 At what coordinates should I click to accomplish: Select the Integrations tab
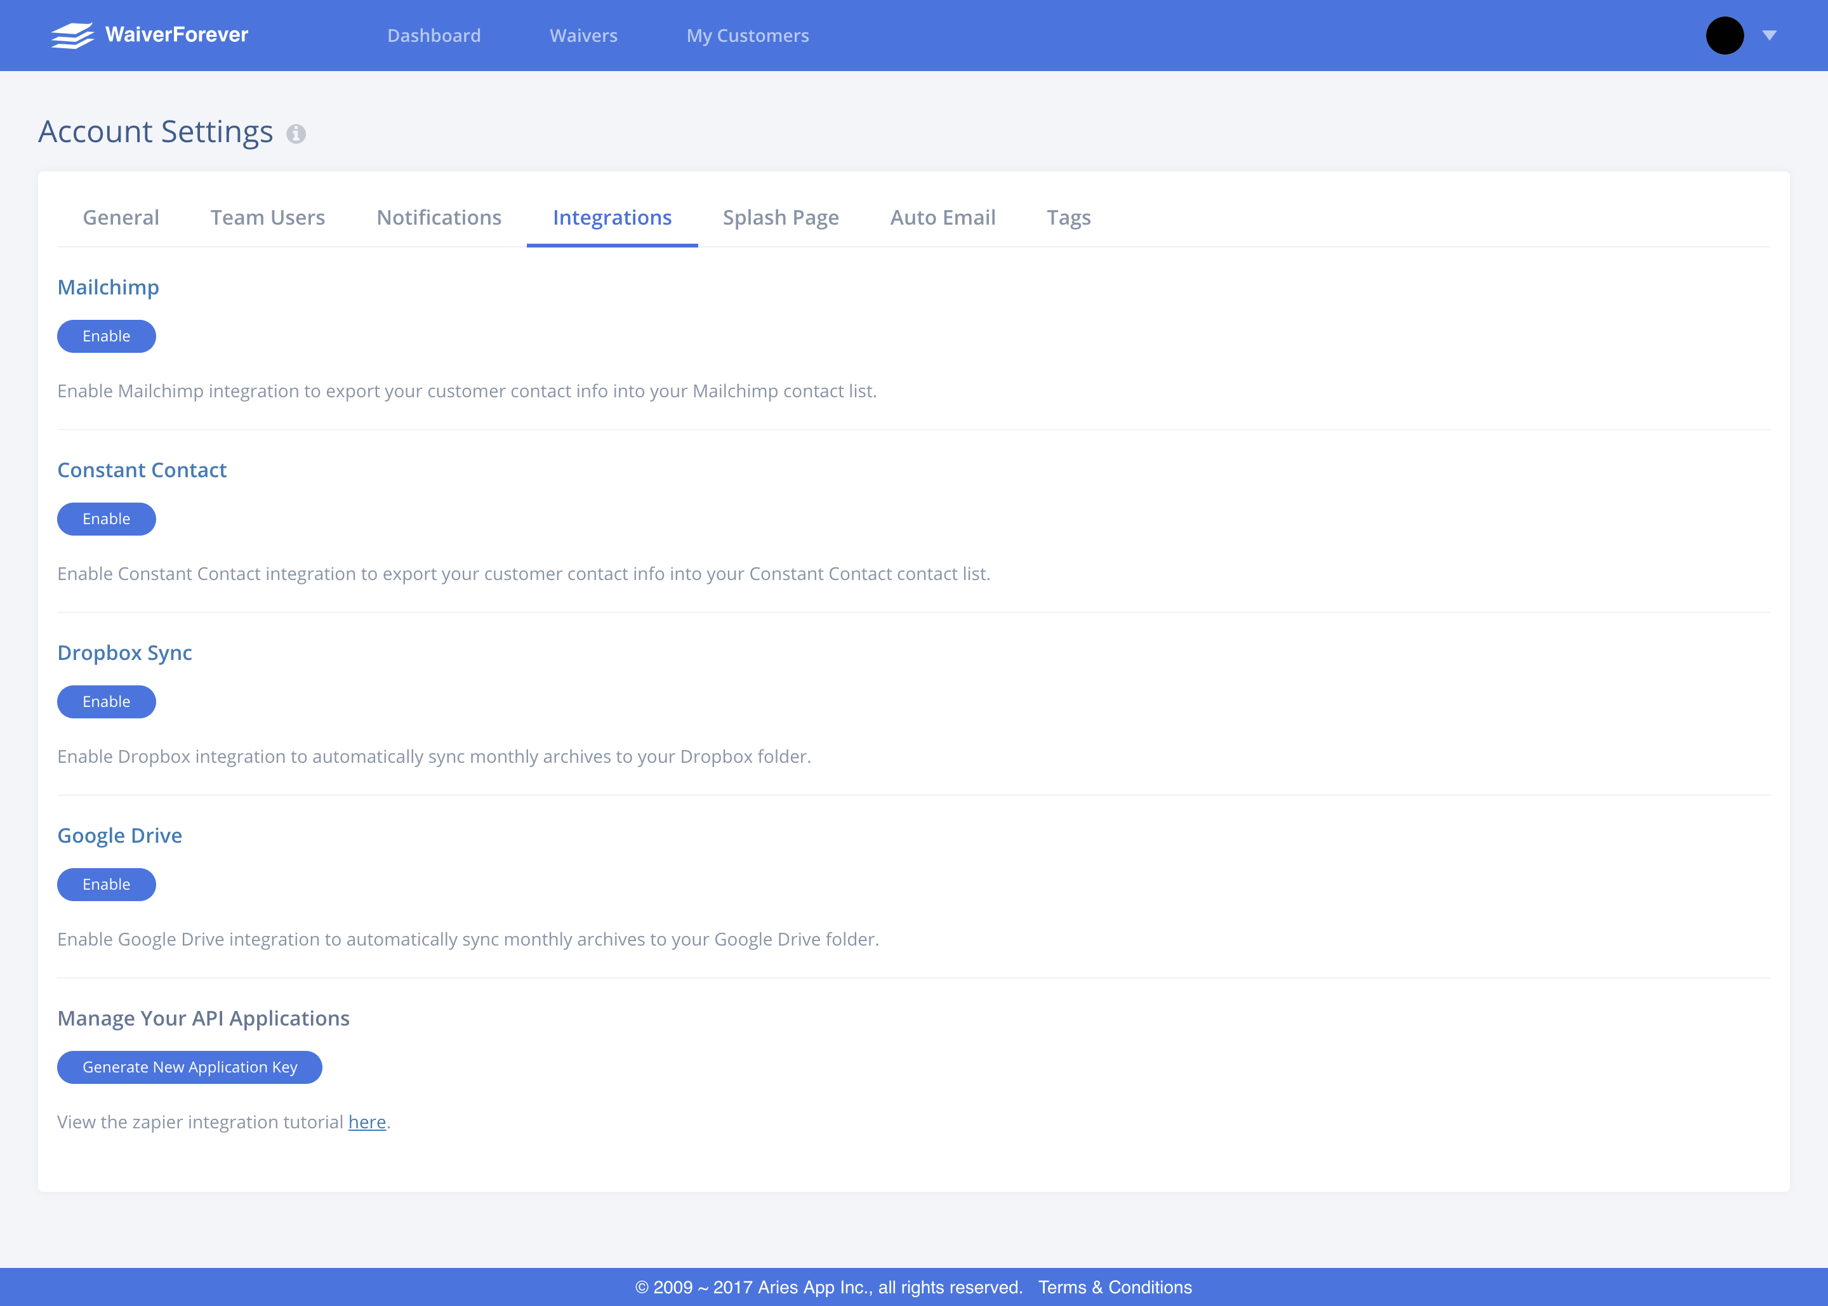(x=612, y=217)
